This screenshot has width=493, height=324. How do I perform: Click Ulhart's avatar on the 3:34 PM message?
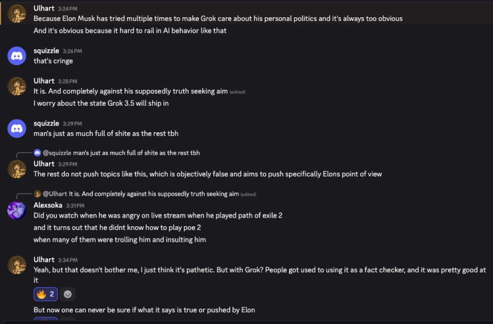17,265
